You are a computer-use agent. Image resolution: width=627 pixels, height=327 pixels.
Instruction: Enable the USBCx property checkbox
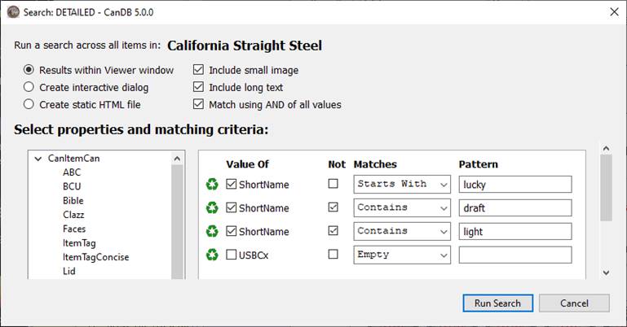[231, 255]
